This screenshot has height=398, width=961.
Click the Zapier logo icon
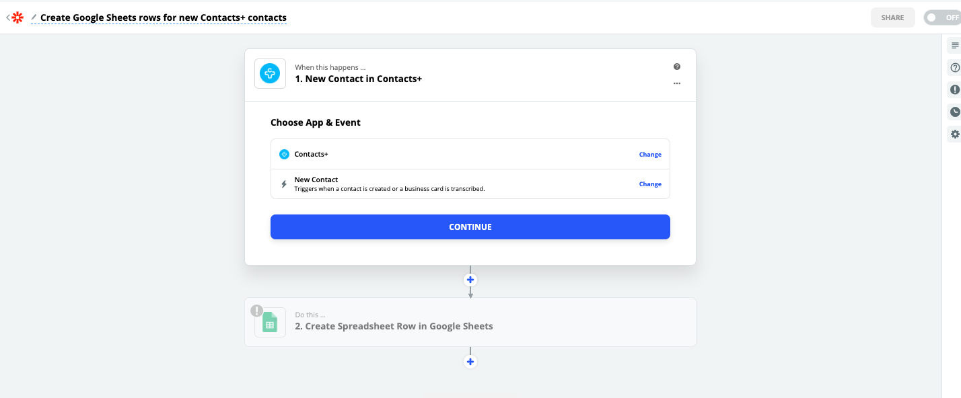(17, 17)
